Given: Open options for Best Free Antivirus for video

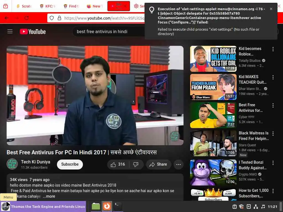Looking at the screenshot, I should 273,105.
